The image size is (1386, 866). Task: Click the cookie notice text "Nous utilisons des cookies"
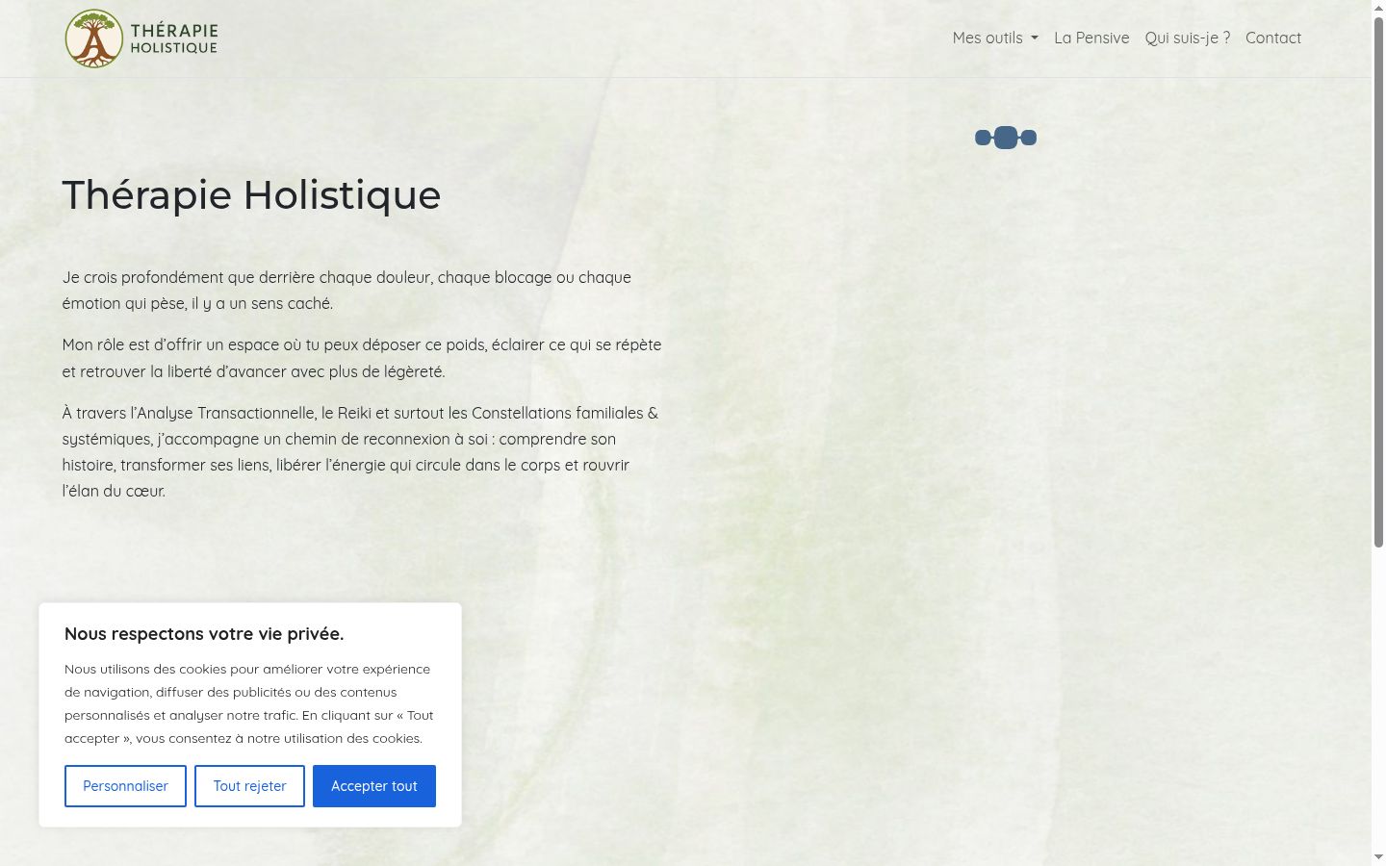click(249, 703)
